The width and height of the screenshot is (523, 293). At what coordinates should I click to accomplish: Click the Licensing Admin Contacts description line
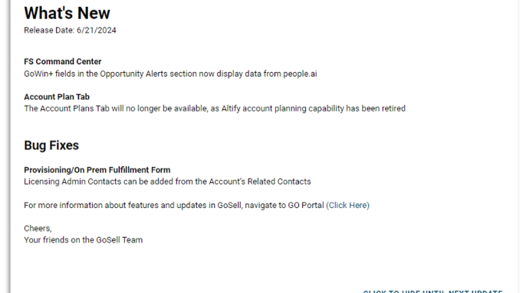[x=167, y=181]
